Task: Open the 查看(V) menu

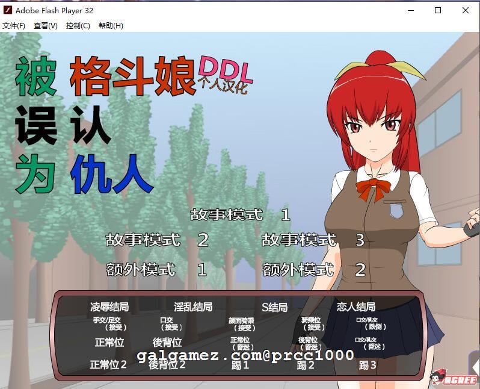Action: [46, 26]
